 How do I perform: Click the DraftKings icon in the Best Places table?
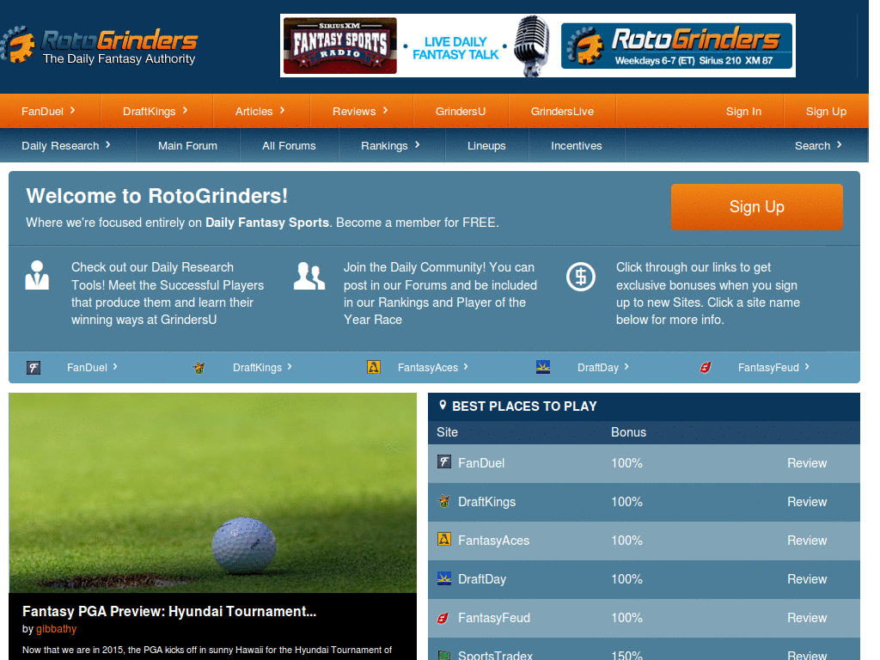tap(444, 501)
